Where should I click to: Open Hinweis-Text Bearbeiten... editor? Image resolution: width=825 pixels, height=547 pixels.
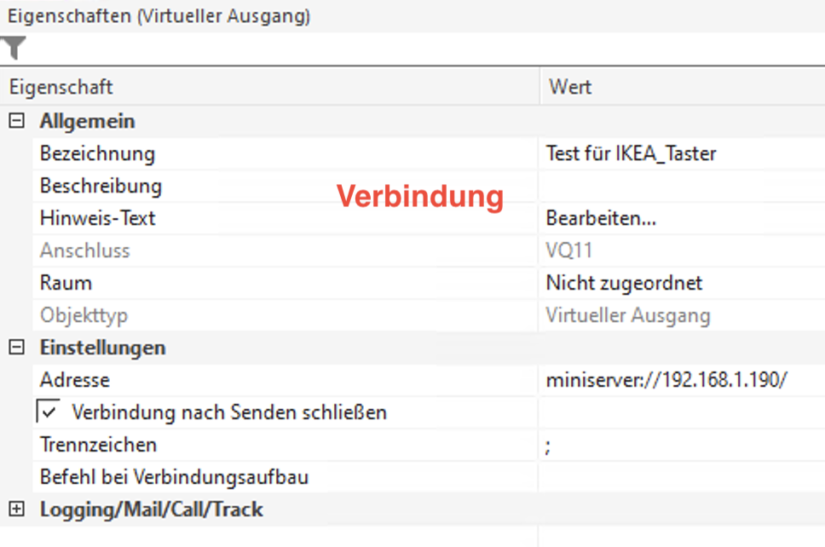602,218
